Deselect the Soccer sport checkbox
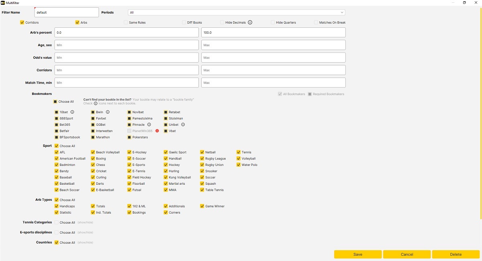This screenshot has width=482, height=261. tap(202, 177)
